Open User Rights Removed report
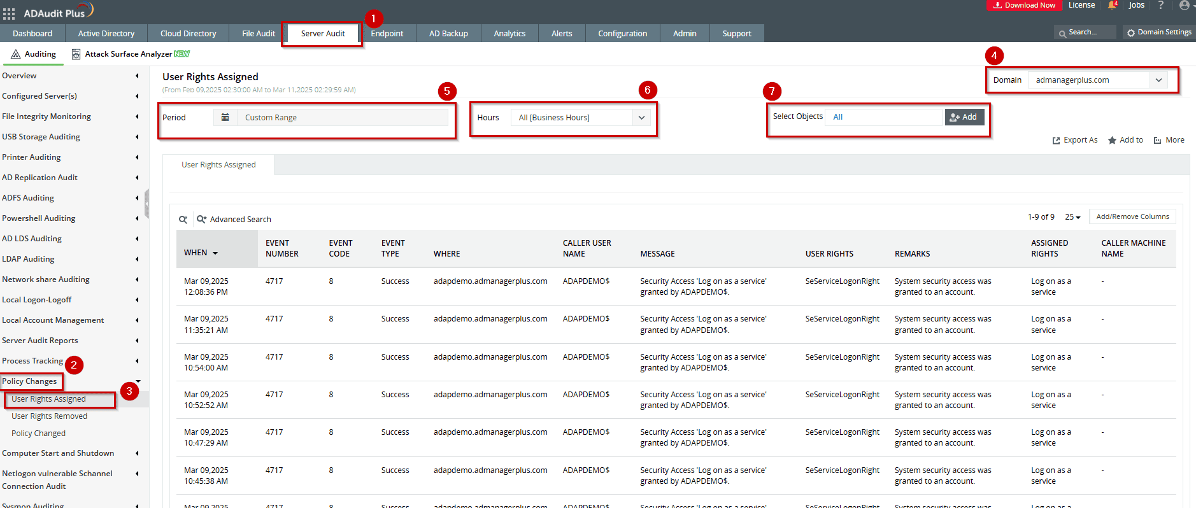Image resolution: width=1196 pixels, height=508 pixels. [49, 416]
